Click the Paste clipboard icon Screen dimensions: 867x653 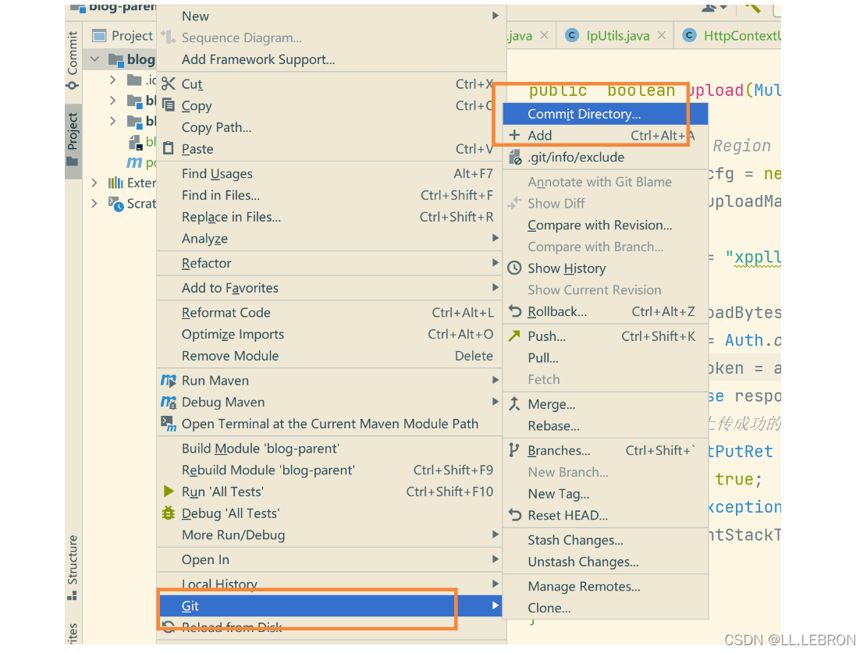[x=169, y=148]
